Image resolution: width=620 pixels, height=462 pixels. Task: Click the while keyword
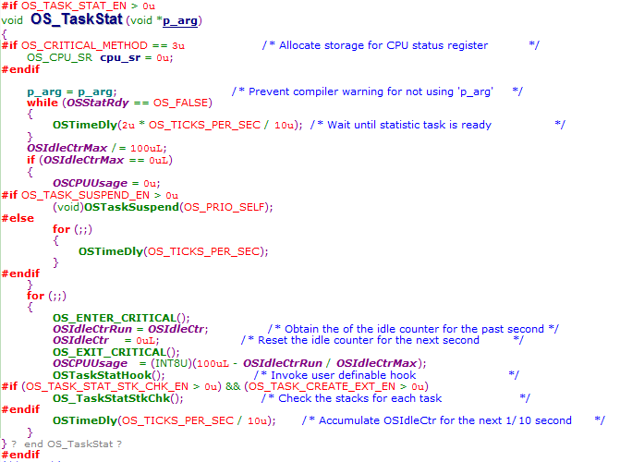click(x=43, y=103)
